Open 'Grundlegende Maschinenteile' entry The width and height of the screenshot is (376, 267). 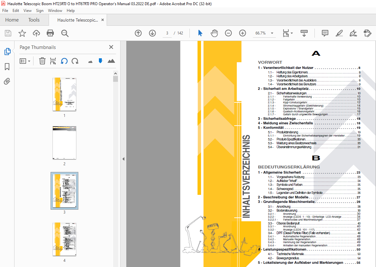coord(309,202)
